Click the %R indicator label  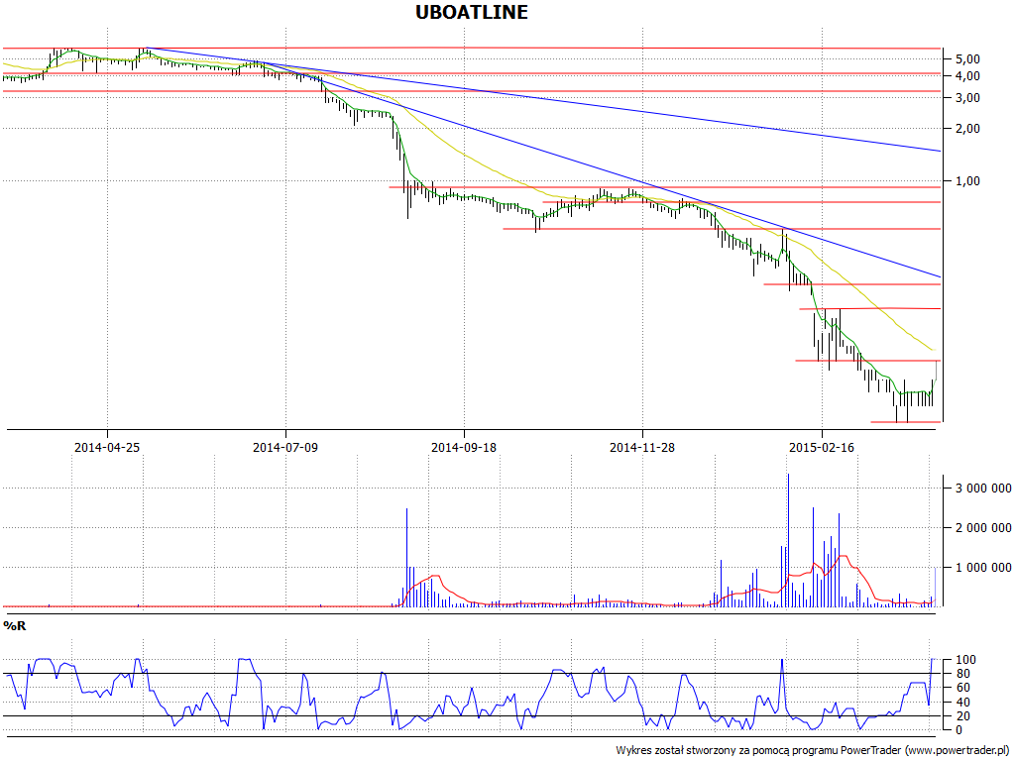point(14,626)
